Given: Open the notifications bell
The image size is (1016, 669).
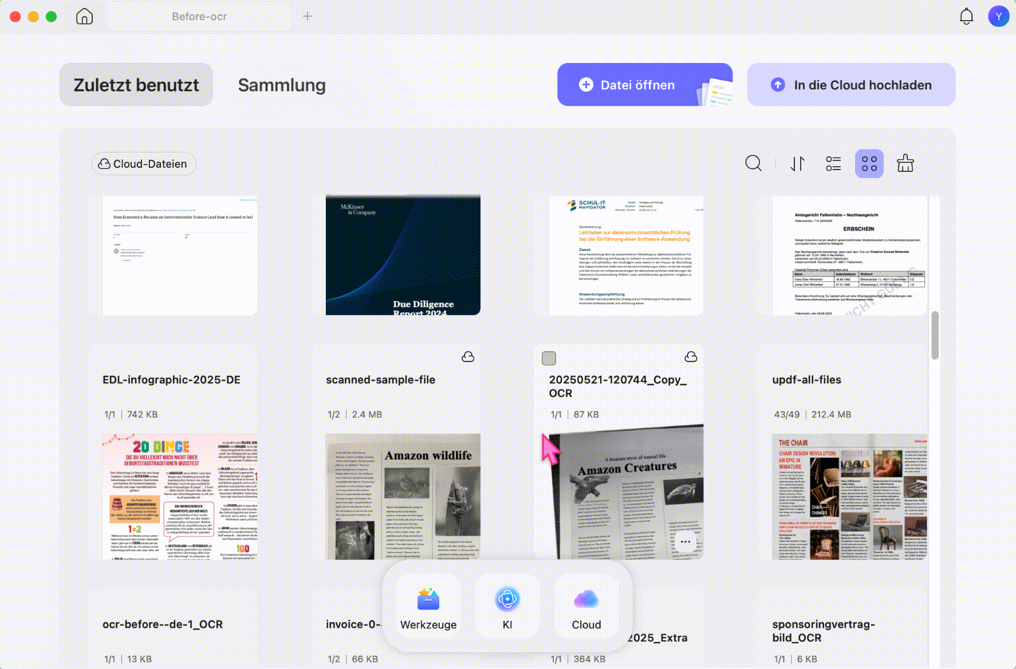Looking at the screenshot, I should pos(966,16).
